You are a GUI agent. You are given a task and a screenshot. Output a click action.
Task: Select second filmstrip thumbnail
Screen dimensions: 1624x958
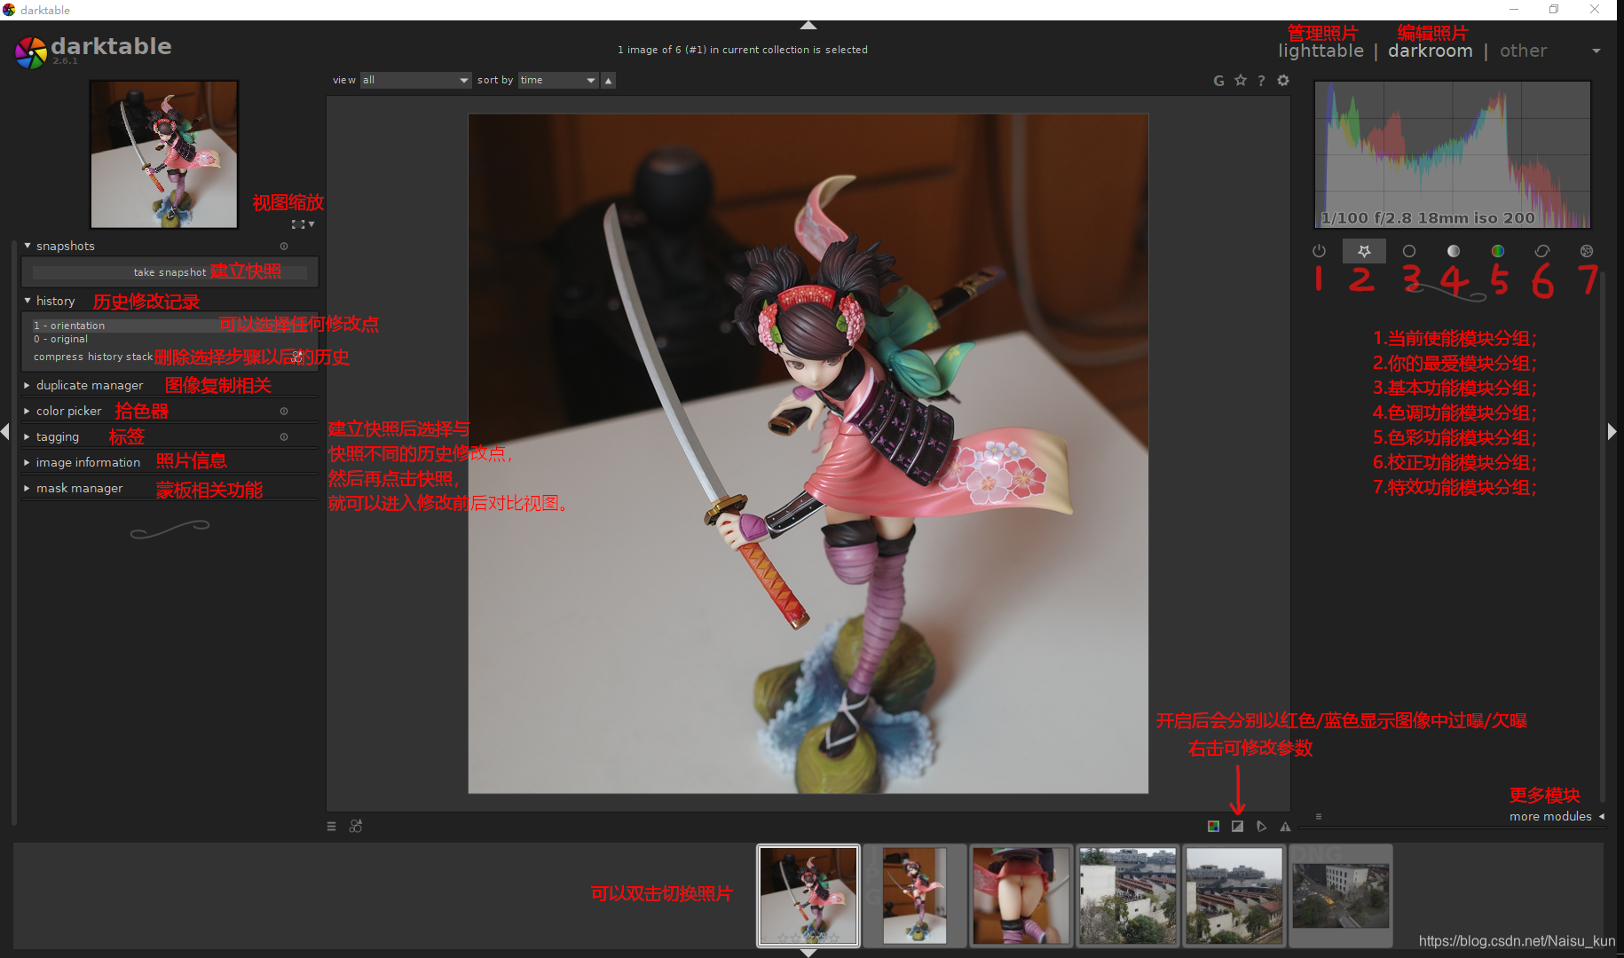tap(915, 895)
